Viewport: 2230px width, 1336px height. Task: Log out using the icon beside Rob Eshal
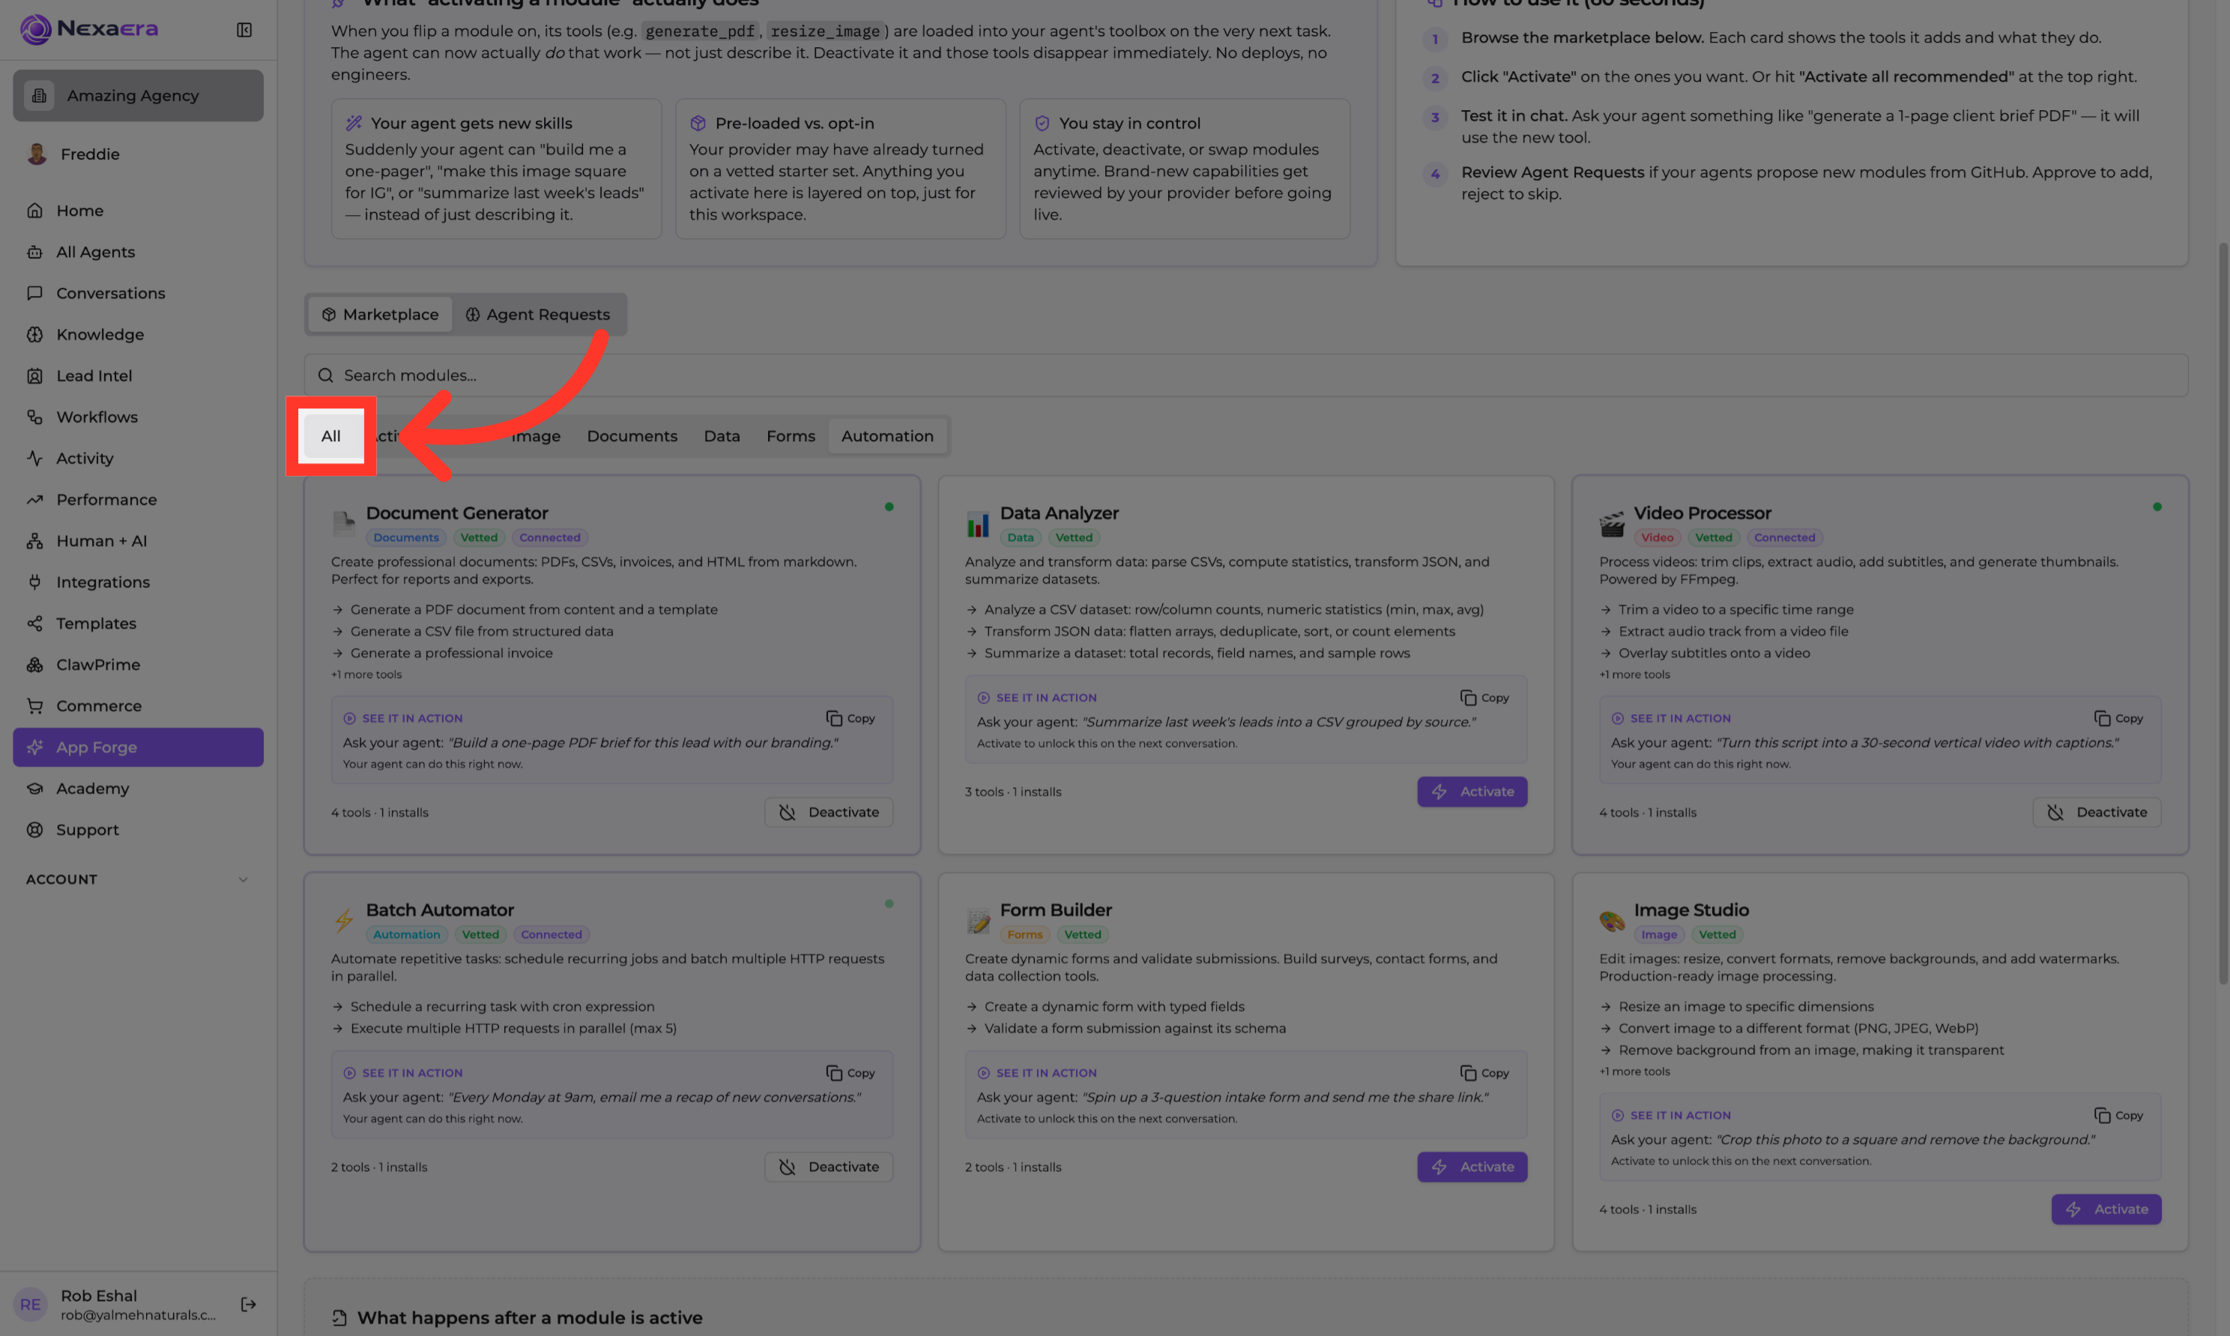pyautogui.click(x=249, y=1305)
